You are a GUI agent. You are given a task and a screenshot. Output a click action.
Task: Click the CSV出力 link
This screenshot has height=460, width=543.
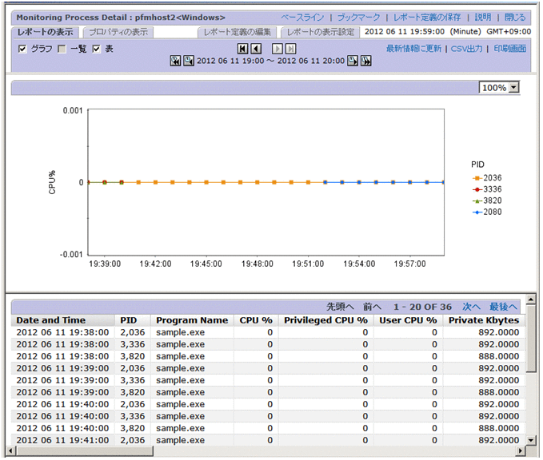465,49
